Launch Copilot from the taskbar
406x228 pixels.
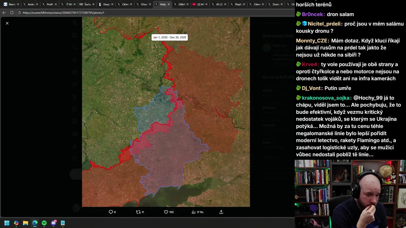[16, 223]
